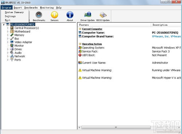This screenshot has width=182, height=134.
Task: Choose System Summary from Program menu
Action: [14, 12]
